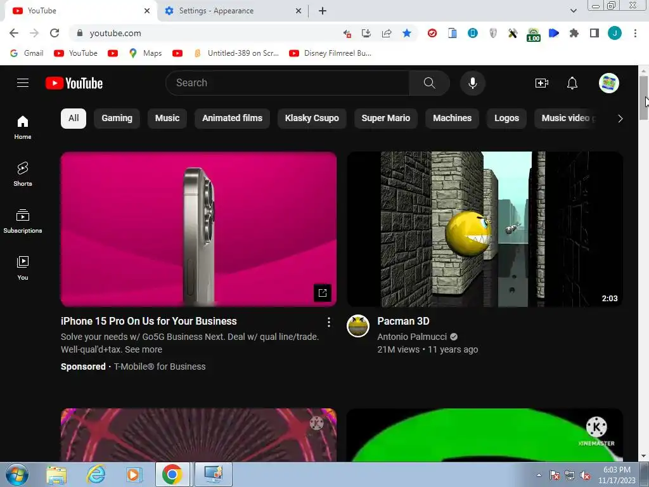Open Shorts in sidebar

[x=23, y=174]
